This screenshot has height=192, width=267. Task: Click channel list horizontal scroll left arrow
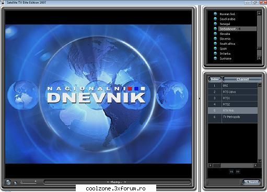[210, 165]
